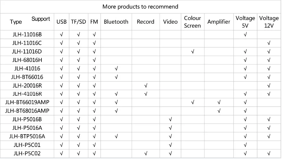Screen dimensions: 282x159
Task: Select the TF/SD column header
Action: click(78, 22)
